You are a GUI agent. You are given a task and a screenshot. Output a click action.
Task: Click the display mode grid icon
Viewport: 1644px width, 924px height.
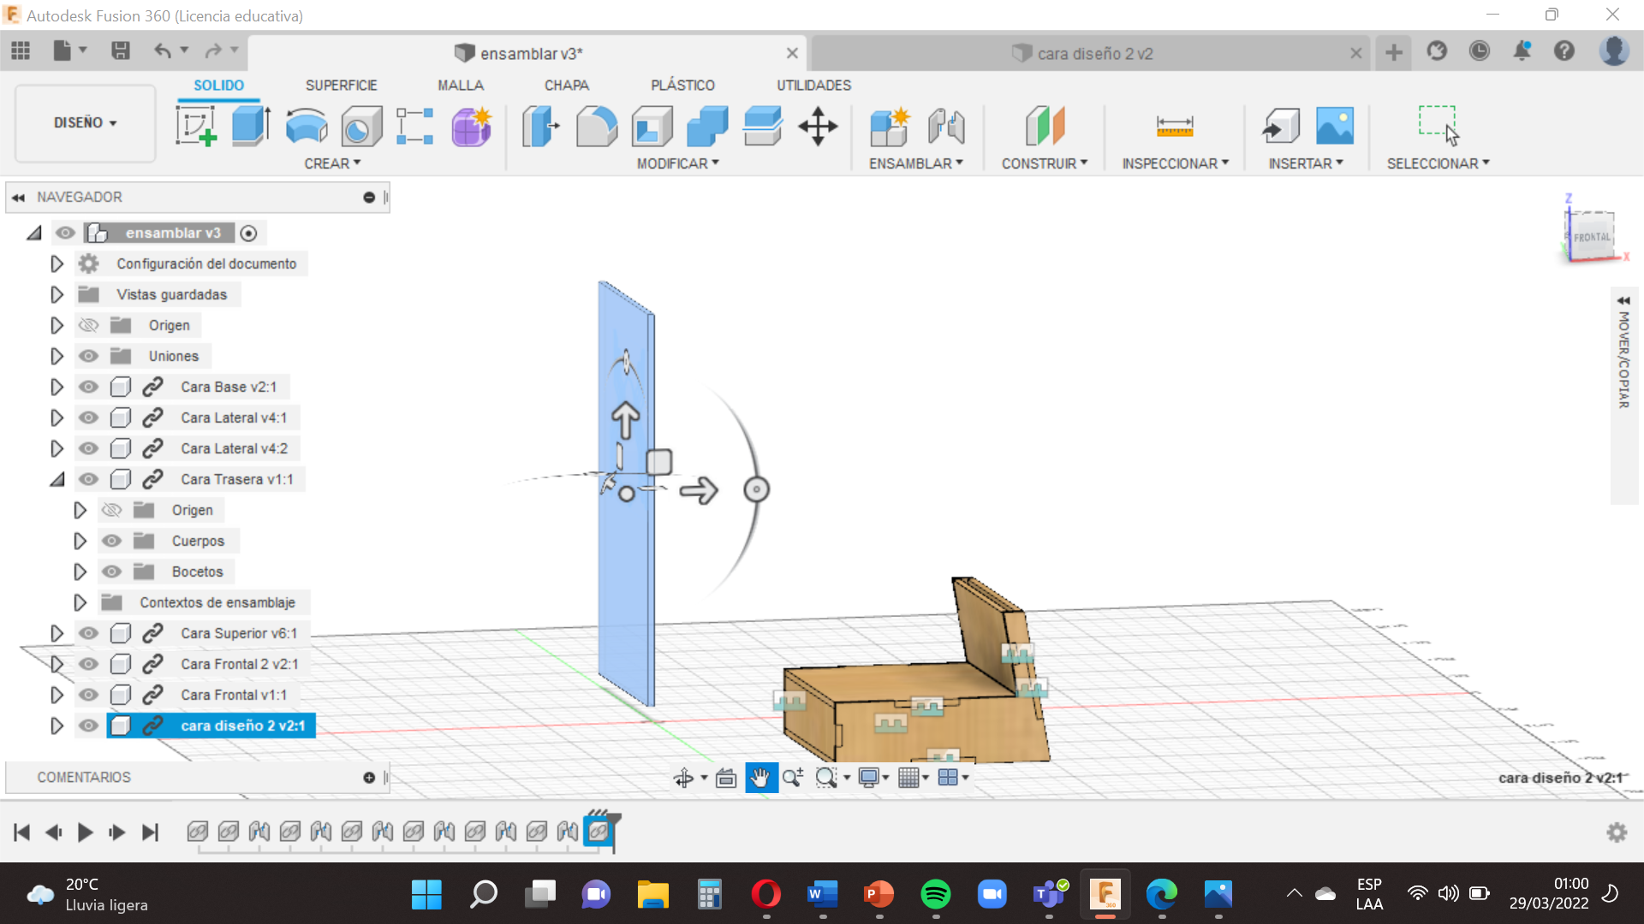pos(911,778)
